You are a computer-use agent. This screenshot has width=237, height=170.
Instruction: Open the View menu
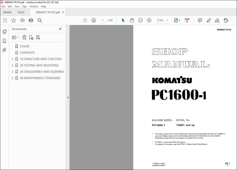click(17, 6)
